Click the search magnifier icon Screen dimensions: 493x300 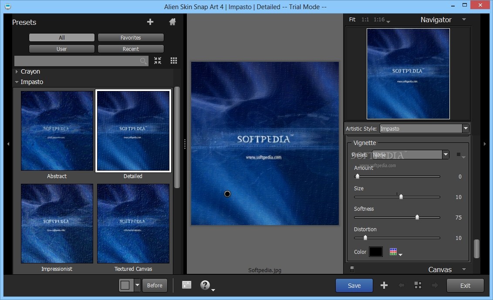click(x=143, y=61)
